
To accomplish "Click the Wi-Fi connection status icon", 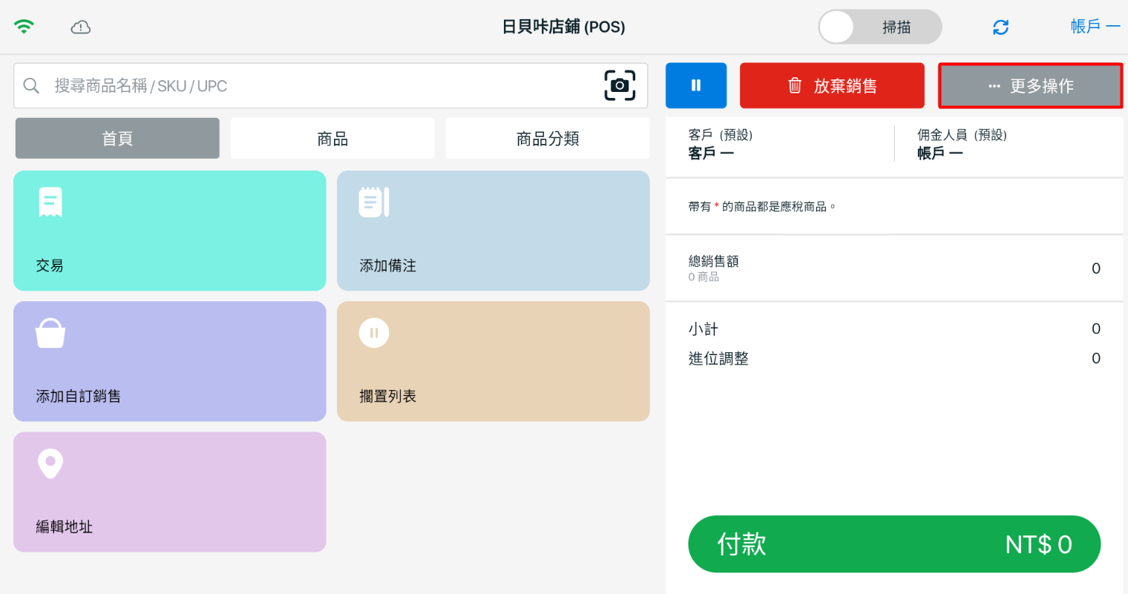I will coord(24,27).
